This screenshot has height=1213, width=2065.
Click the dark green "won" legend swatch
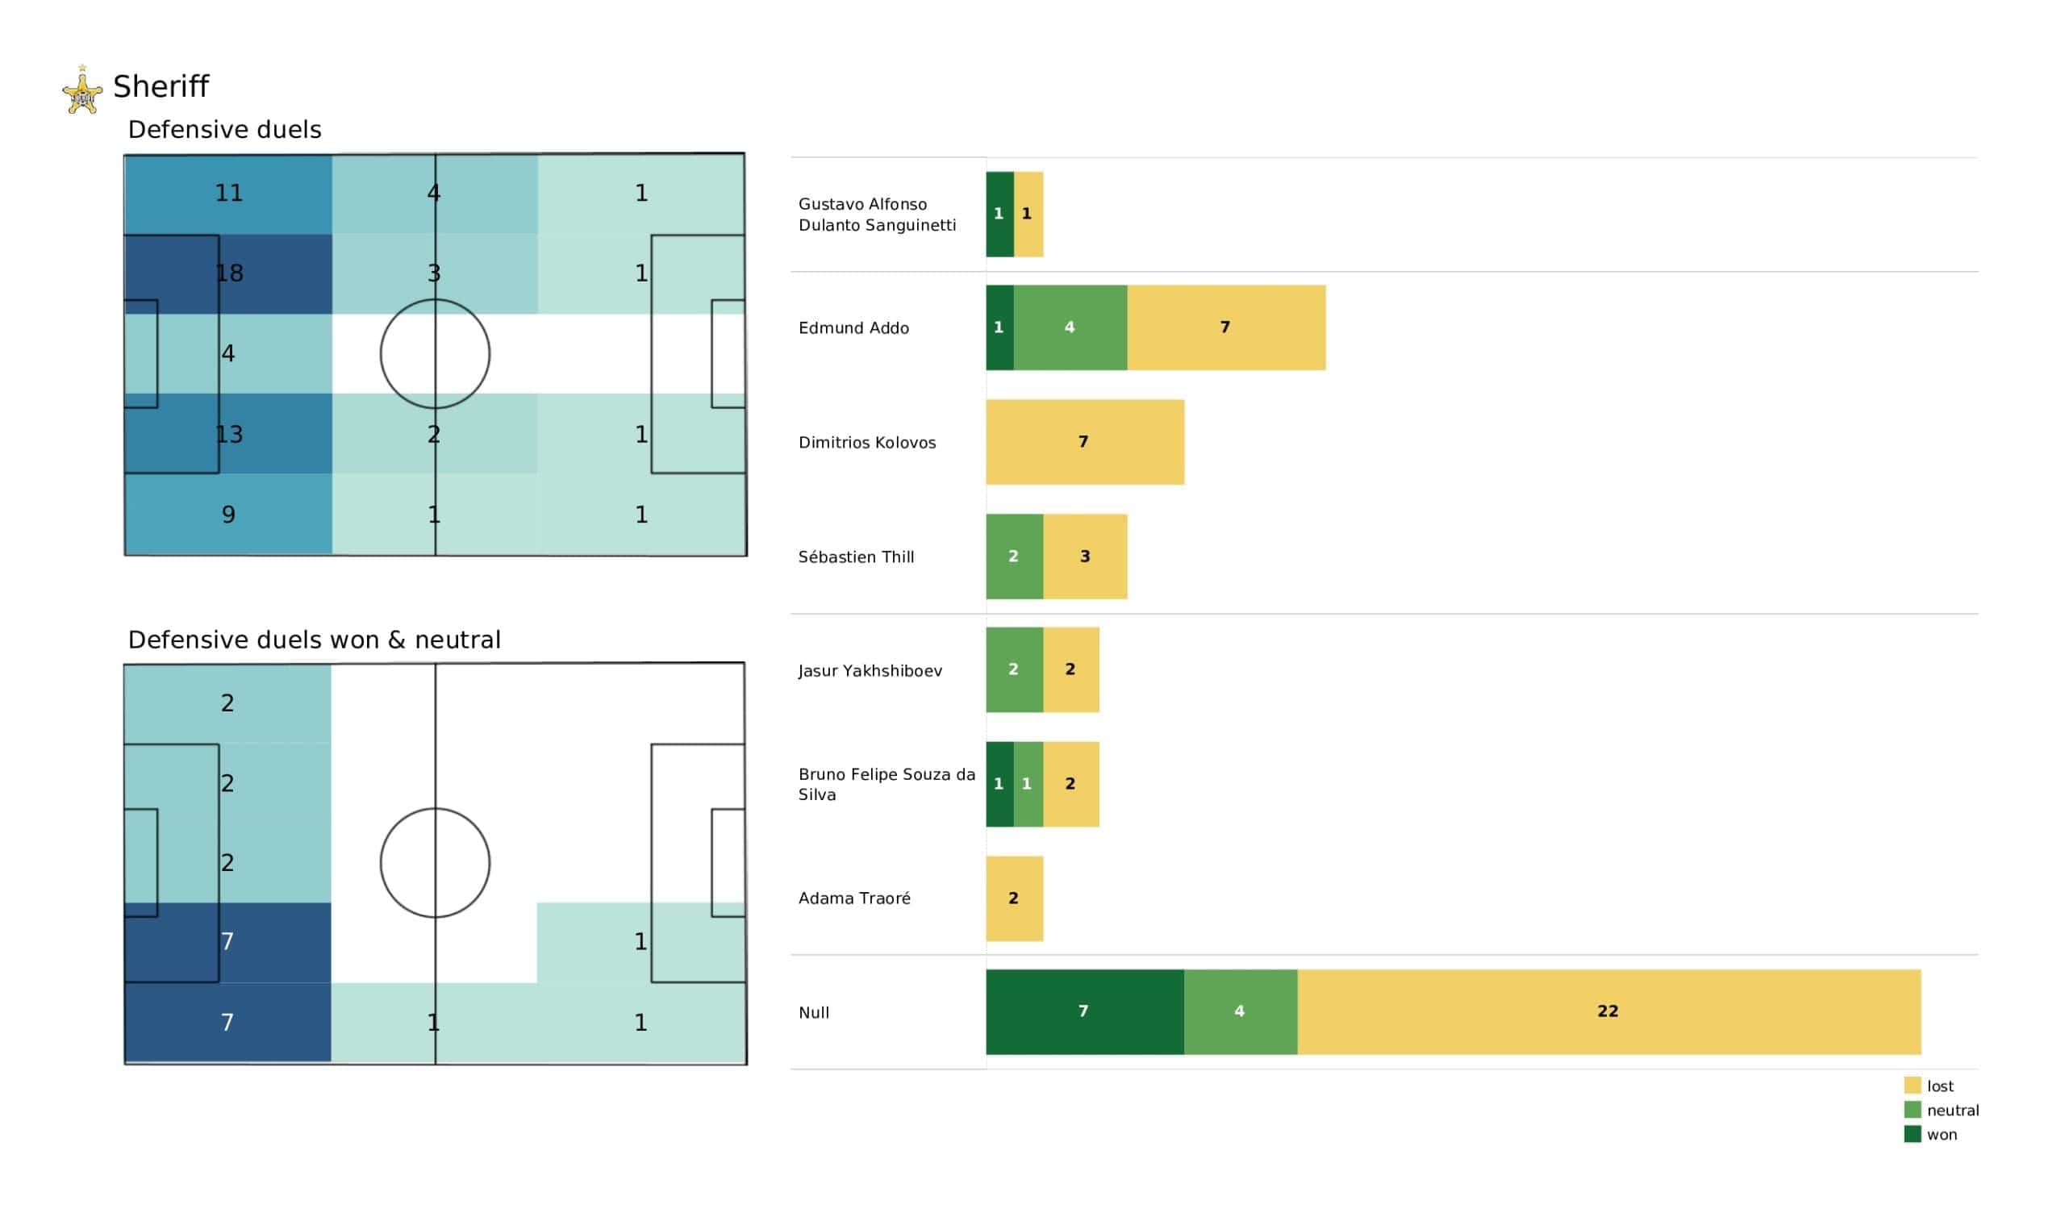tap(1913, 1134)
